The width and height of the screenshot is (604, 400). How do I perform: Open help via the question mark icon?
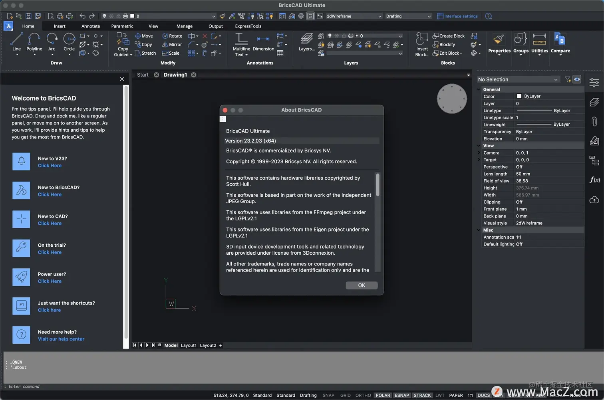(x=488, y=16)
